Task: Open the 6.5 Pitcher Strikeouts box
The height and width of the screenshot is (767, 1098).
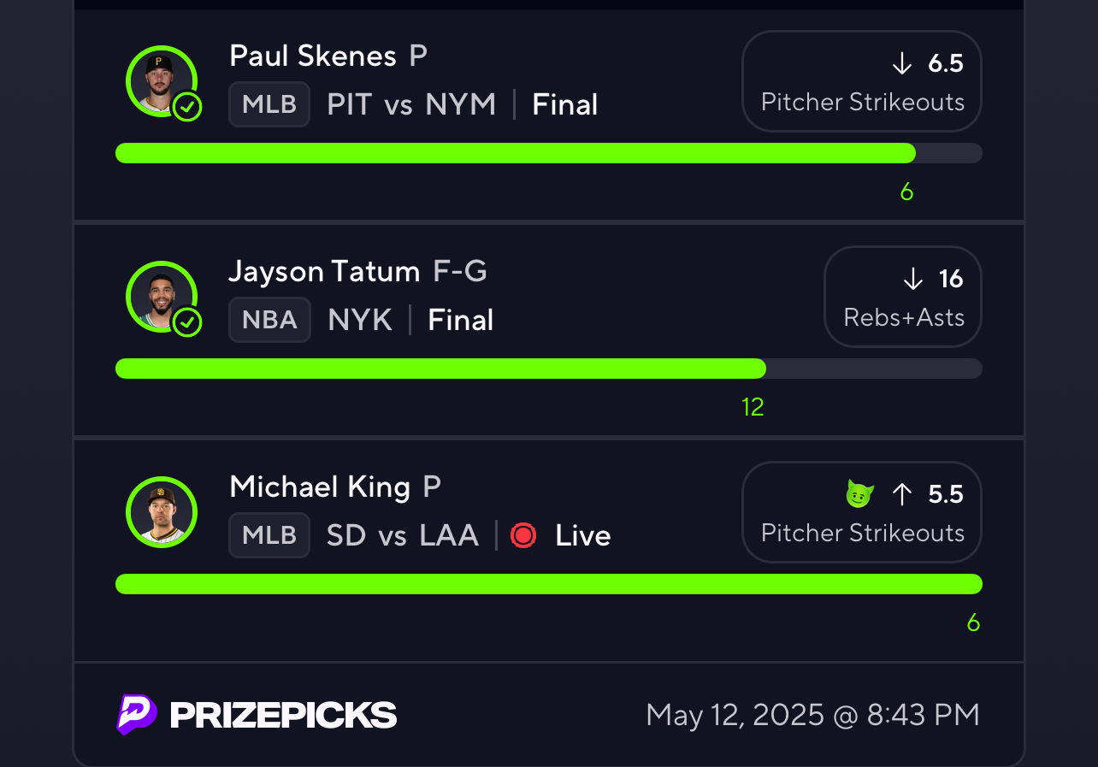Action: pyautogui.click(x=862, y=81)
